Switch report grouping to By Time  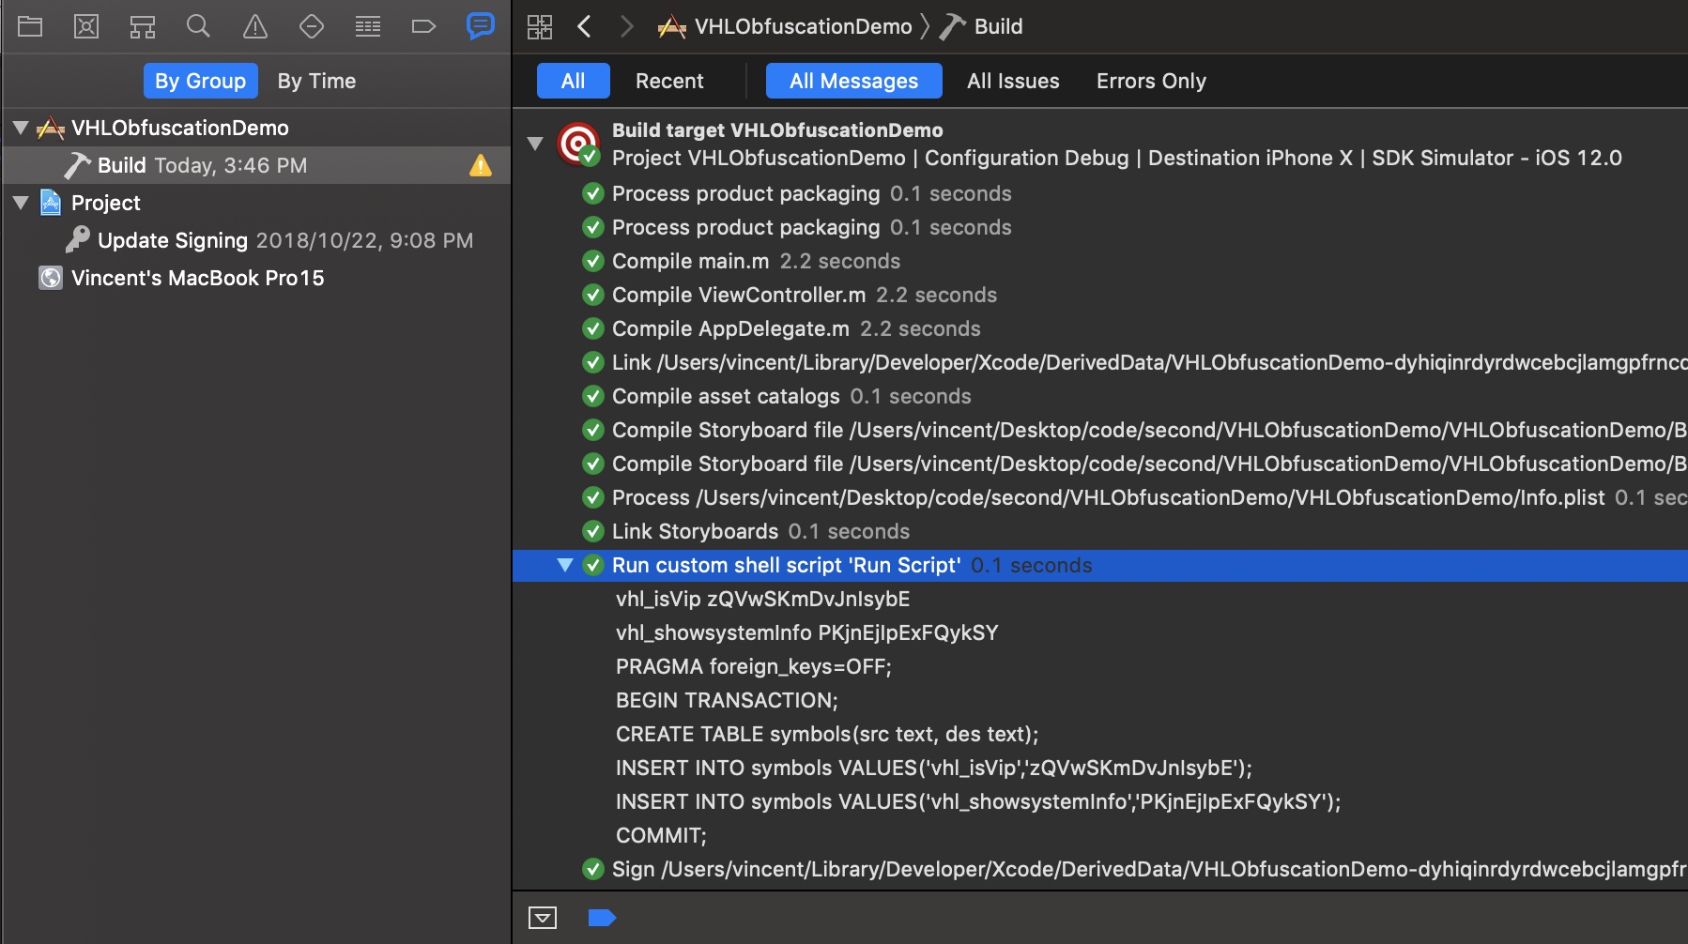click(x=316, y=81)
